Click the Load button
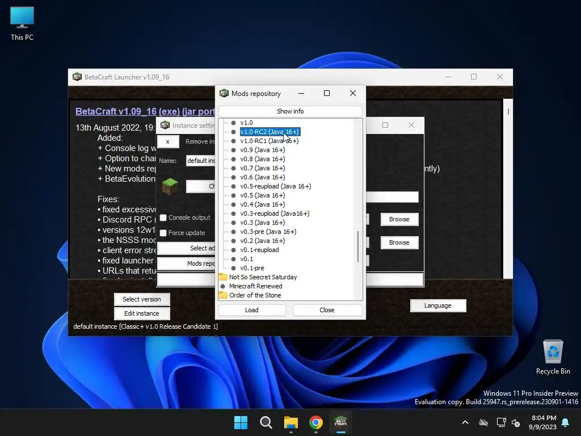The height and width of the screenshot is (436, 581). click(252, 310)
